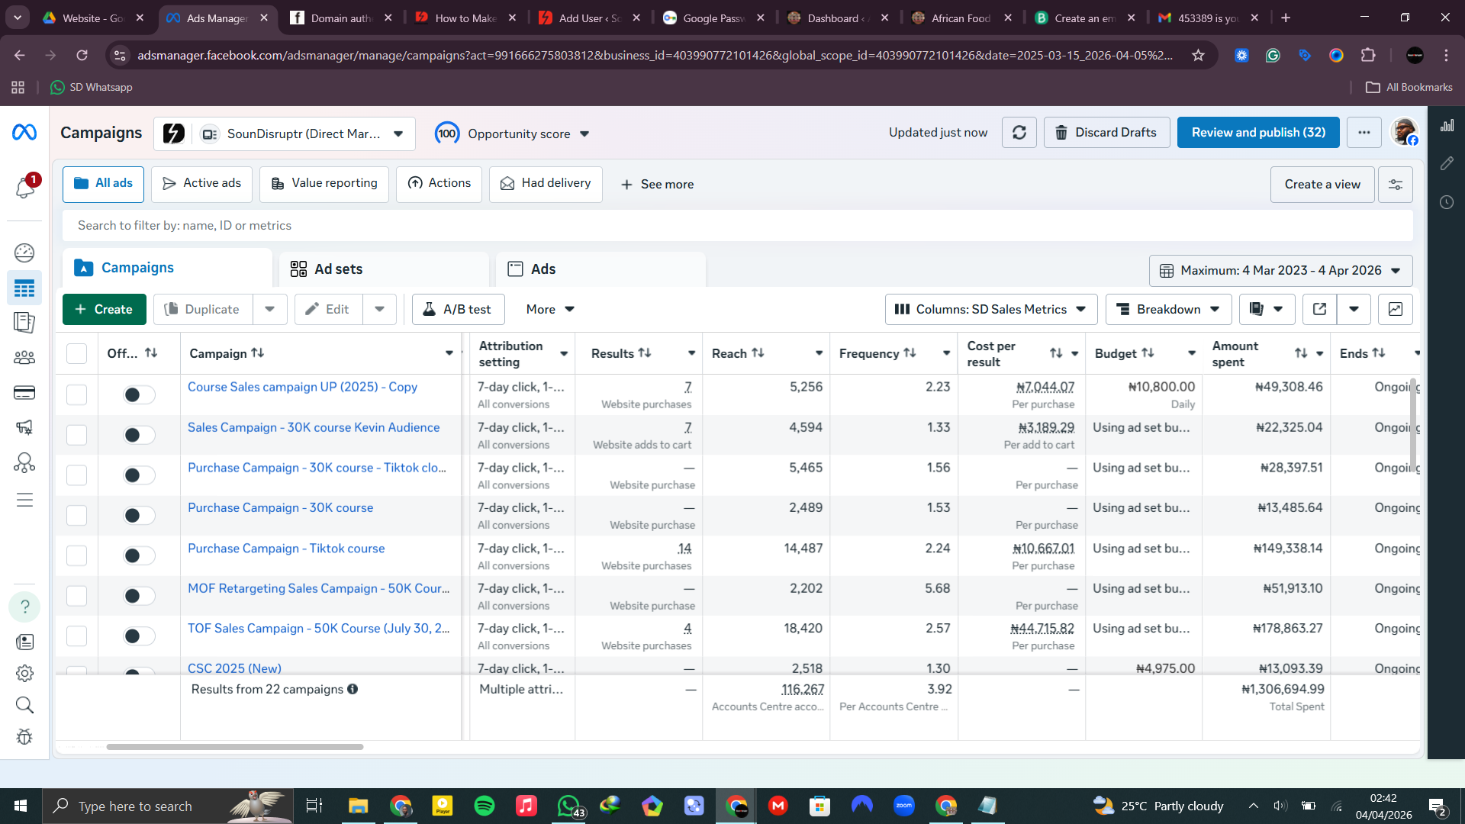
Task: Click the horizontal scrollbar under the table
Action: [x=235, y=747]
